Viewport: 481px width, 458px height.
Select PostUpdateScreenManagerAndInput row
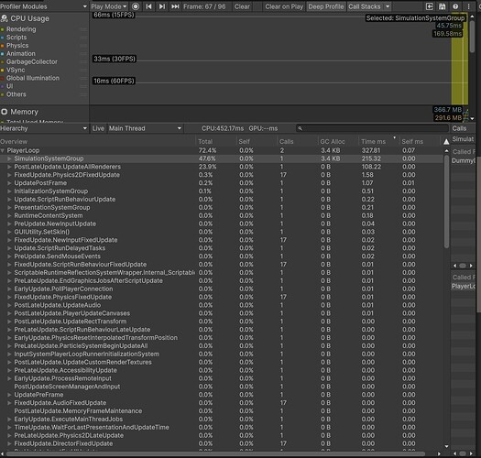pyautogui.click(x=221, y=387)
